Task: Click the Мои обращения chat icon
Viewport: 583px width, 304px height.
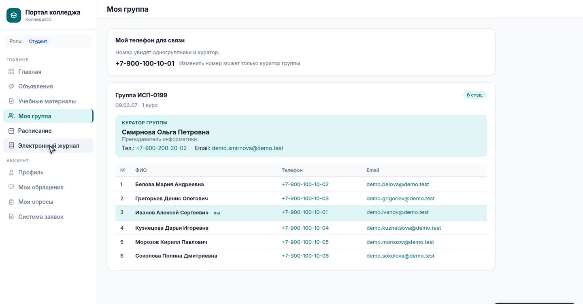Action: point(11,187)
